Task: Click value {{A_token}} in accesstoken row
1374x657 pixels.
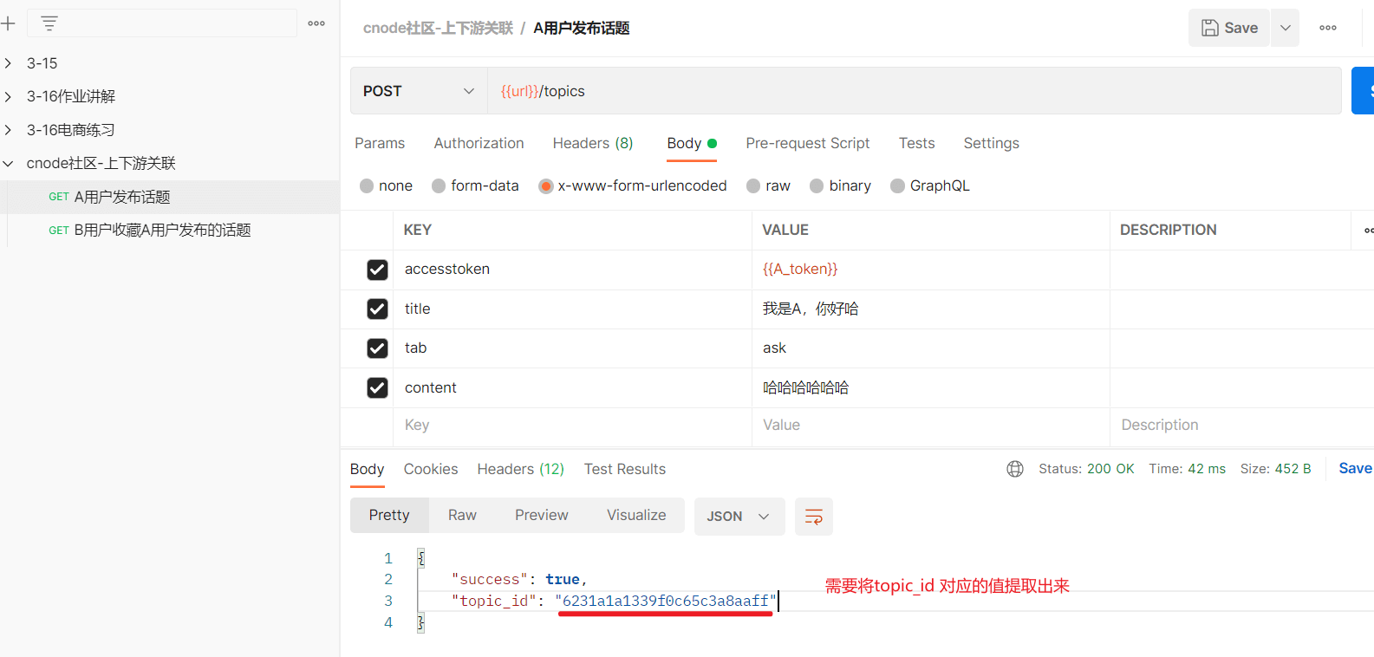Action: tap(800, 269)
